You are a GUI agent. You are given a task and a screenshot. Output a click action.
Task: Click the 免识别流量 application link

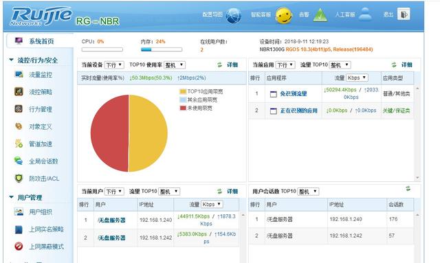[x=294, y=93]
